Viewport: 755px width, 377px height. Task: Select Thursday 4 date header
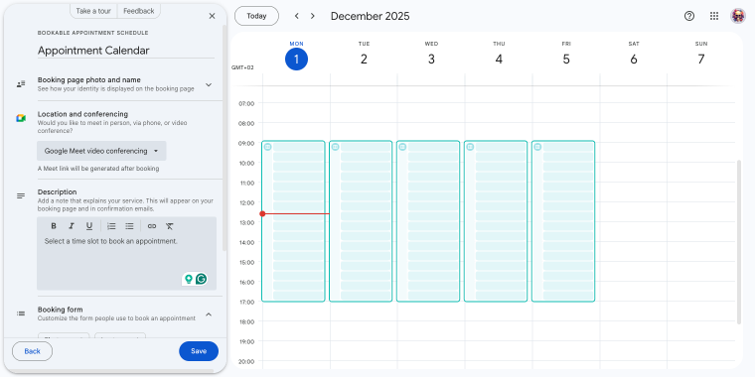[x=499, y=60]
